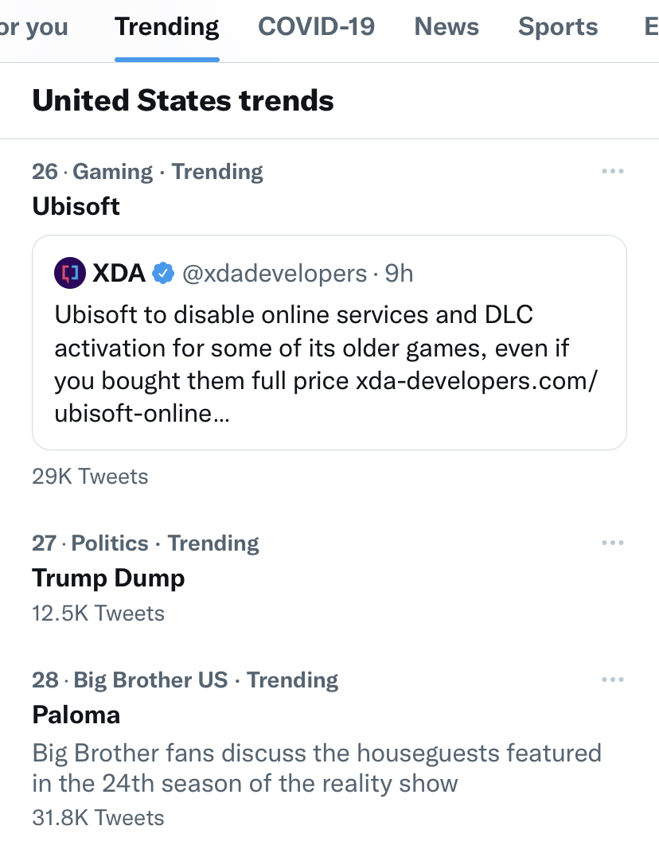Click the @xdadevelopers handle
The image size is (659, 849).
275,274
